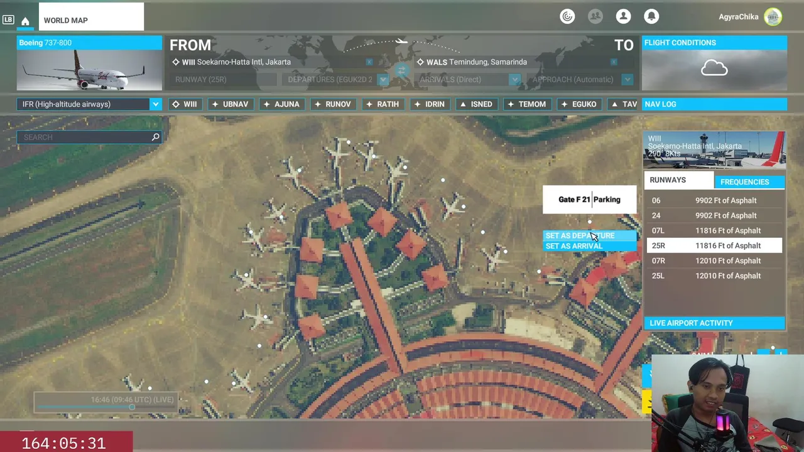Select the ISNED waypoint chip
The height and width of the screenshot is (452, 804).
(476, 104)
